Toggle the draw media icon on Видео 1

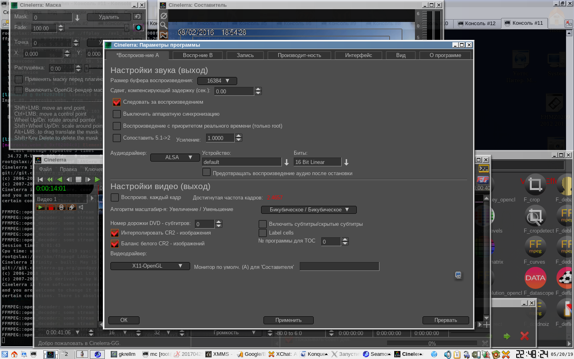pos(72,207)
